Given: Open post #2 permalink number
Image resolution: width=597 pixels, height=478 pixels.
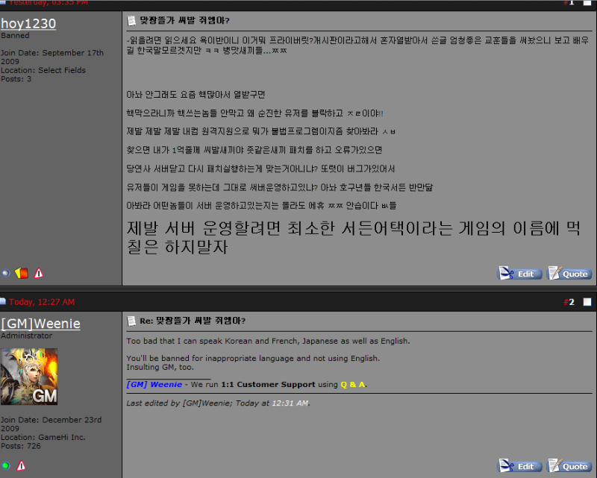Looking at the screenshot, I should 571,302.
